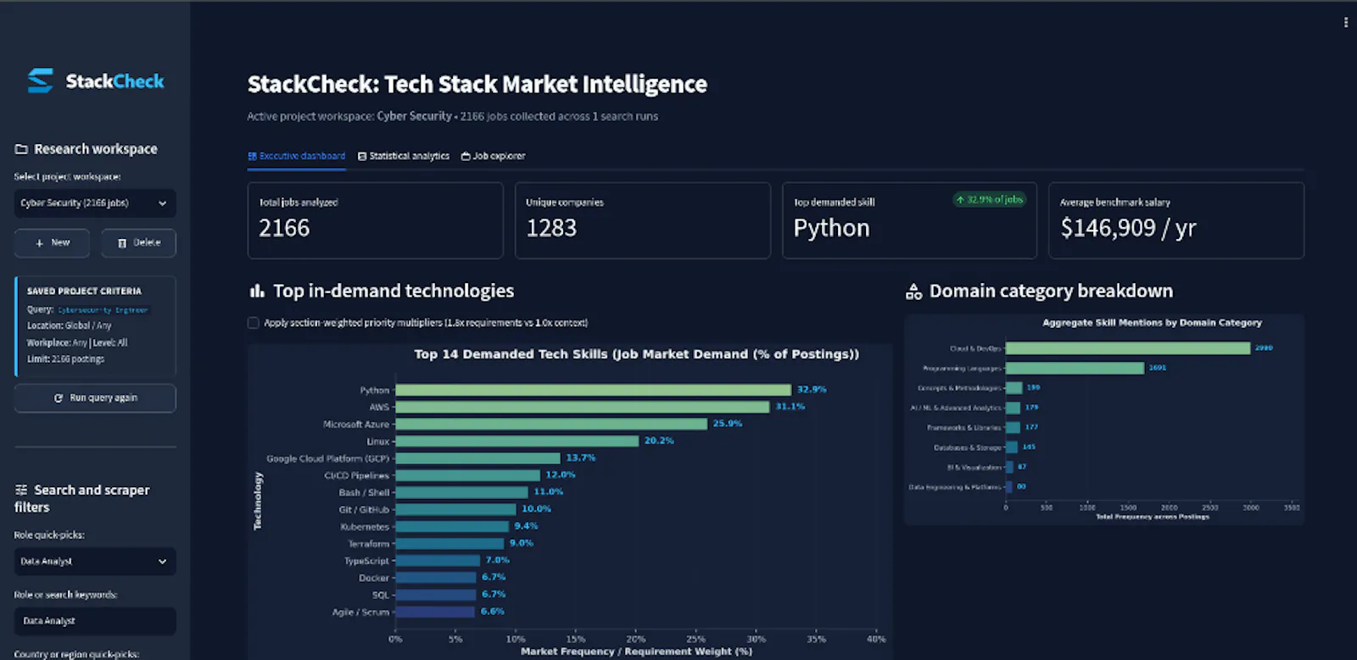Click the Python bar in the chart

click(x=593, y=390)
